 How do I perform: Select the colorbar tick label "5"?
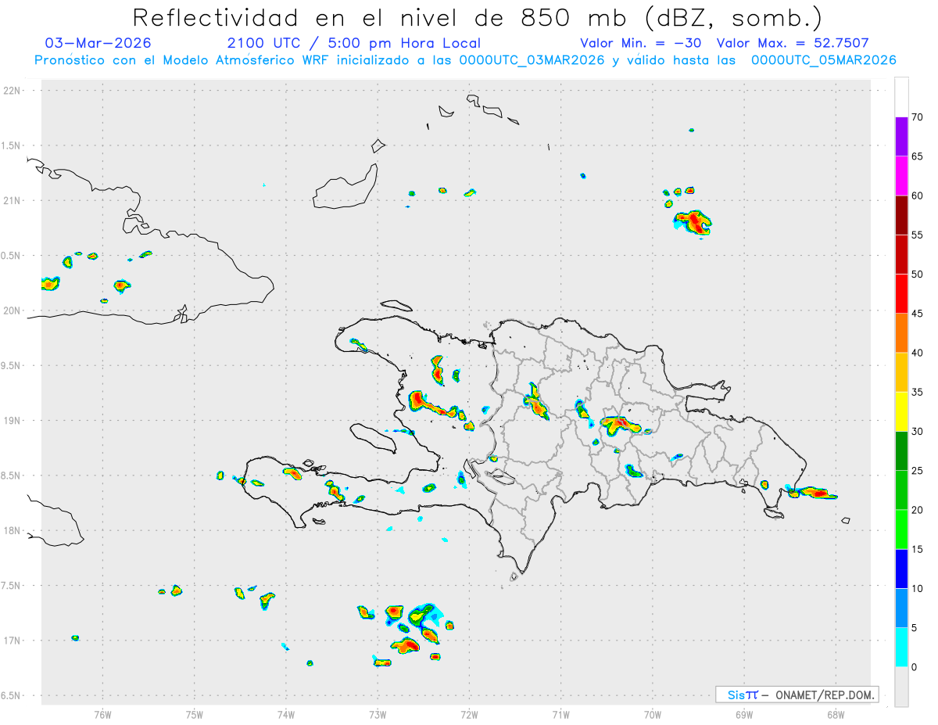tap(914, 627)
